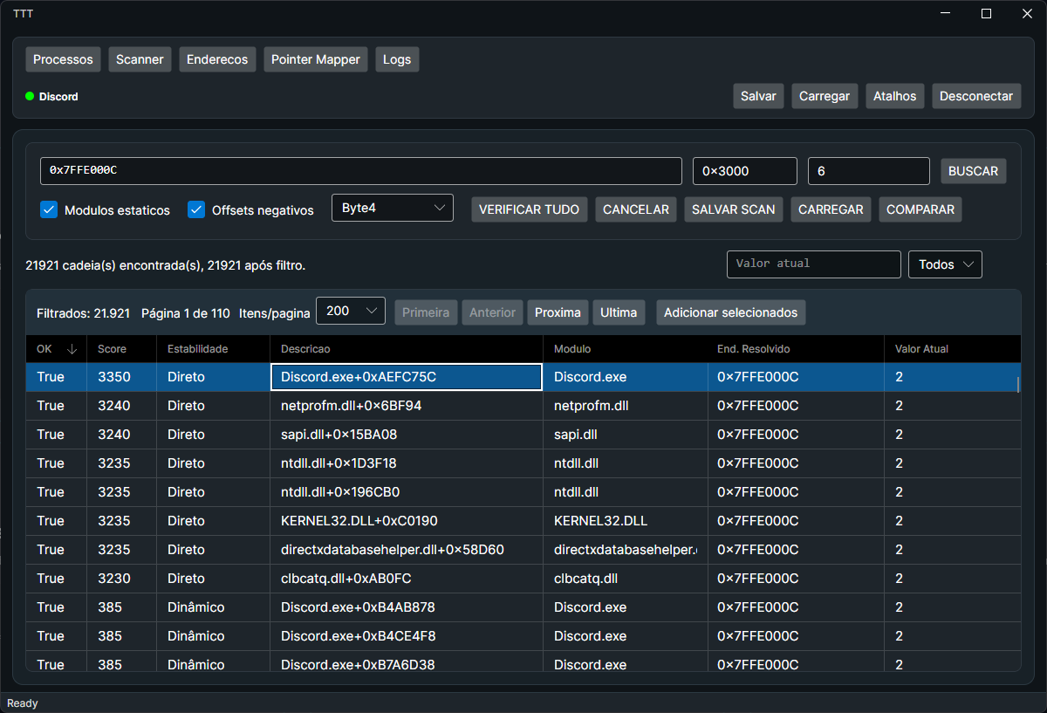This screenshot has height=713, width=1047.
Task: Open the Byte4 data type dropdown
Action: click(x=392, y=208)
